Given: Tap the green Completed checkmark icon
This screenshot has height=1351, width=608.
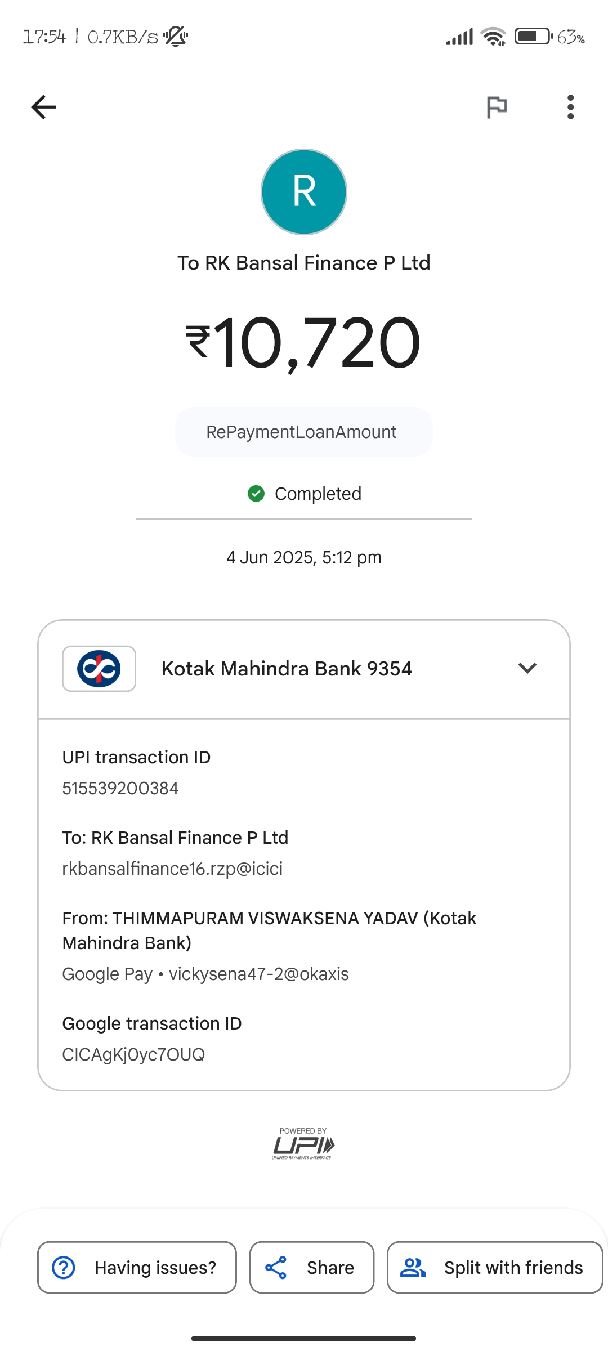Looking at the screenshot, I should click(256, 494).
